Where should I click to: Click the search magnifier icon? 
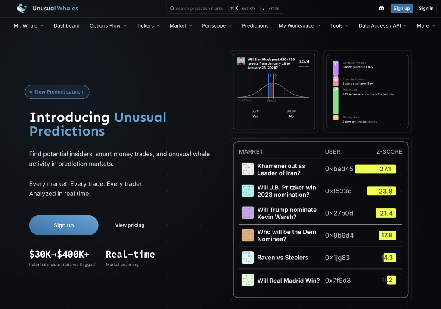172,9
